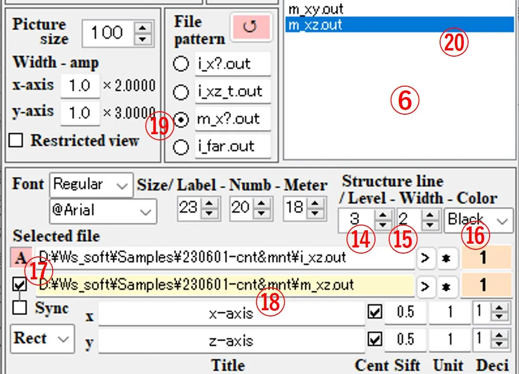519x374 pixels.
Task: Edit the i_x?.out pattern text box
Action: (x=233, y=64)
